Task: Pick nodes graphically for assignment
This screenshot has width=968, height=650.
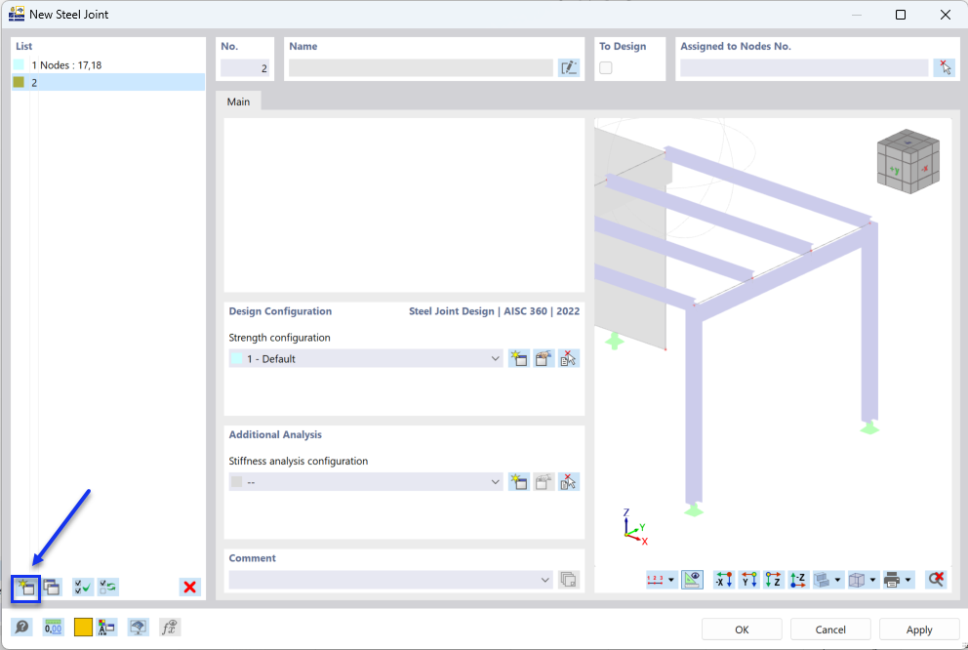Action: (x=944, y=68)
